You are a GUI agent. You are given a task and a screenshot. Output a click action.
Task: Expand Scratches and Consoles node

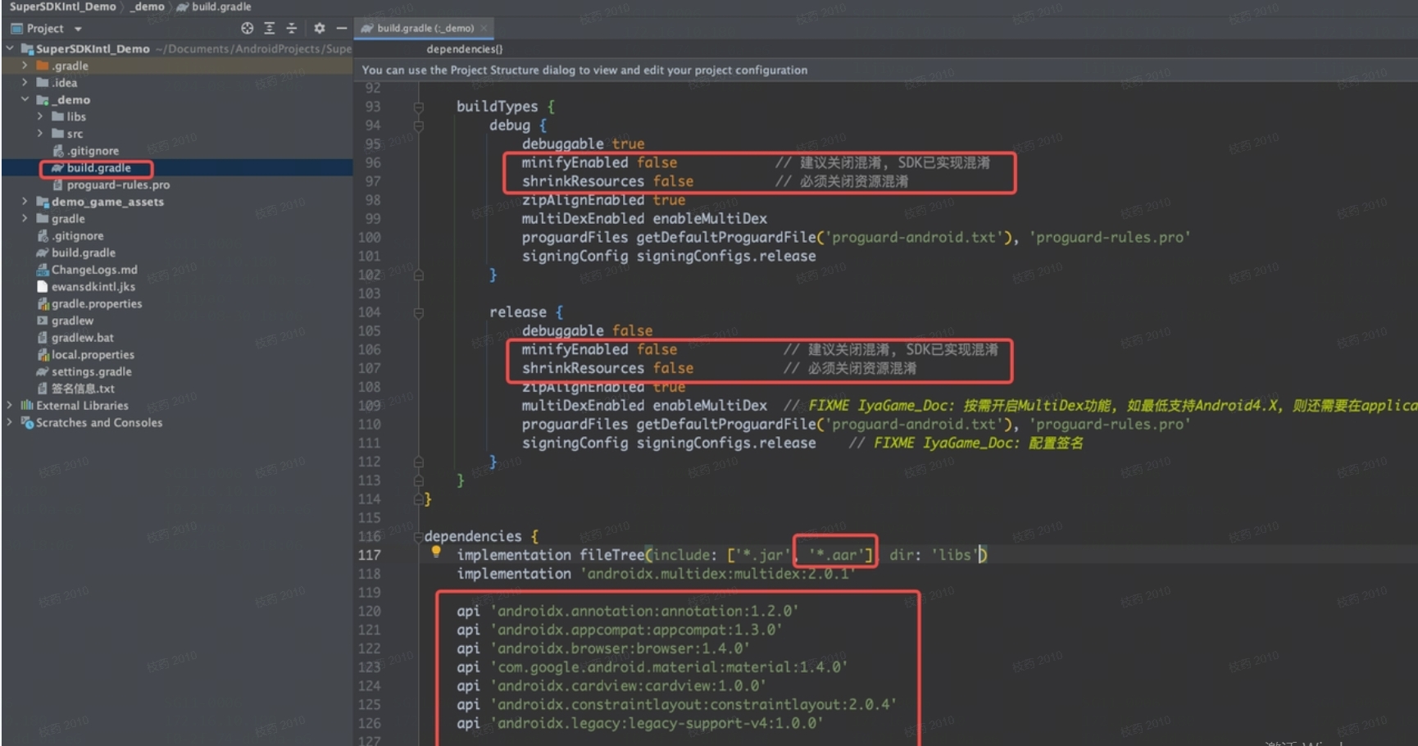tap(10, 422)
